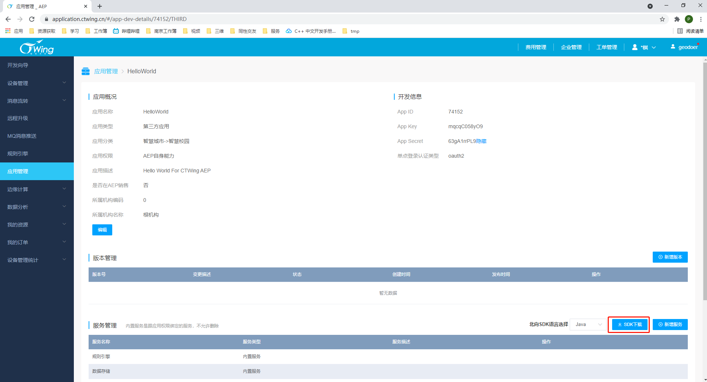This screenshot has width=707, height=382.
Task: Open Chrome three-dot menu
Action: pos(701,19)
